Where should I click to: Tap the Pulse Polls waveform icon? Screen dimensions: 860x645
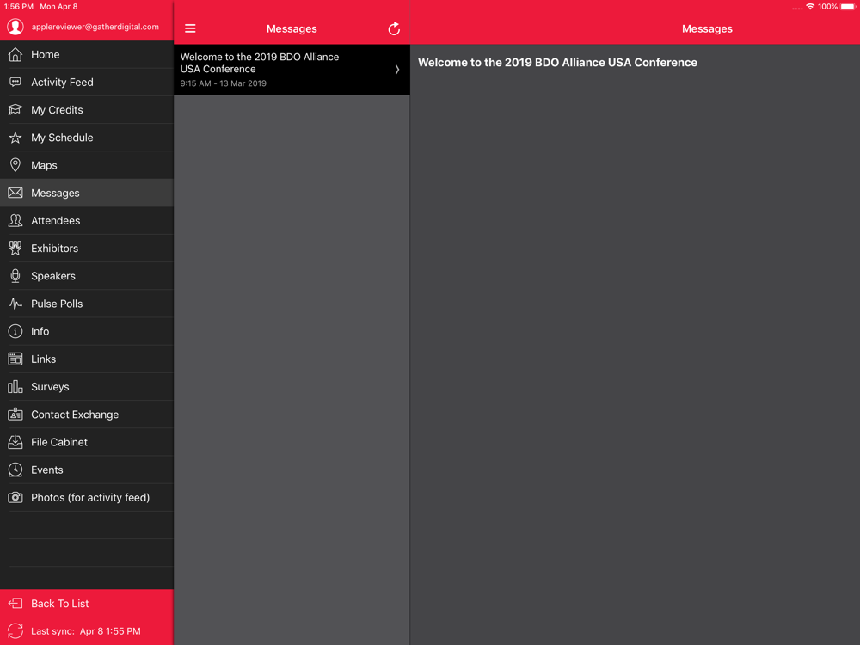coord(15,304)
